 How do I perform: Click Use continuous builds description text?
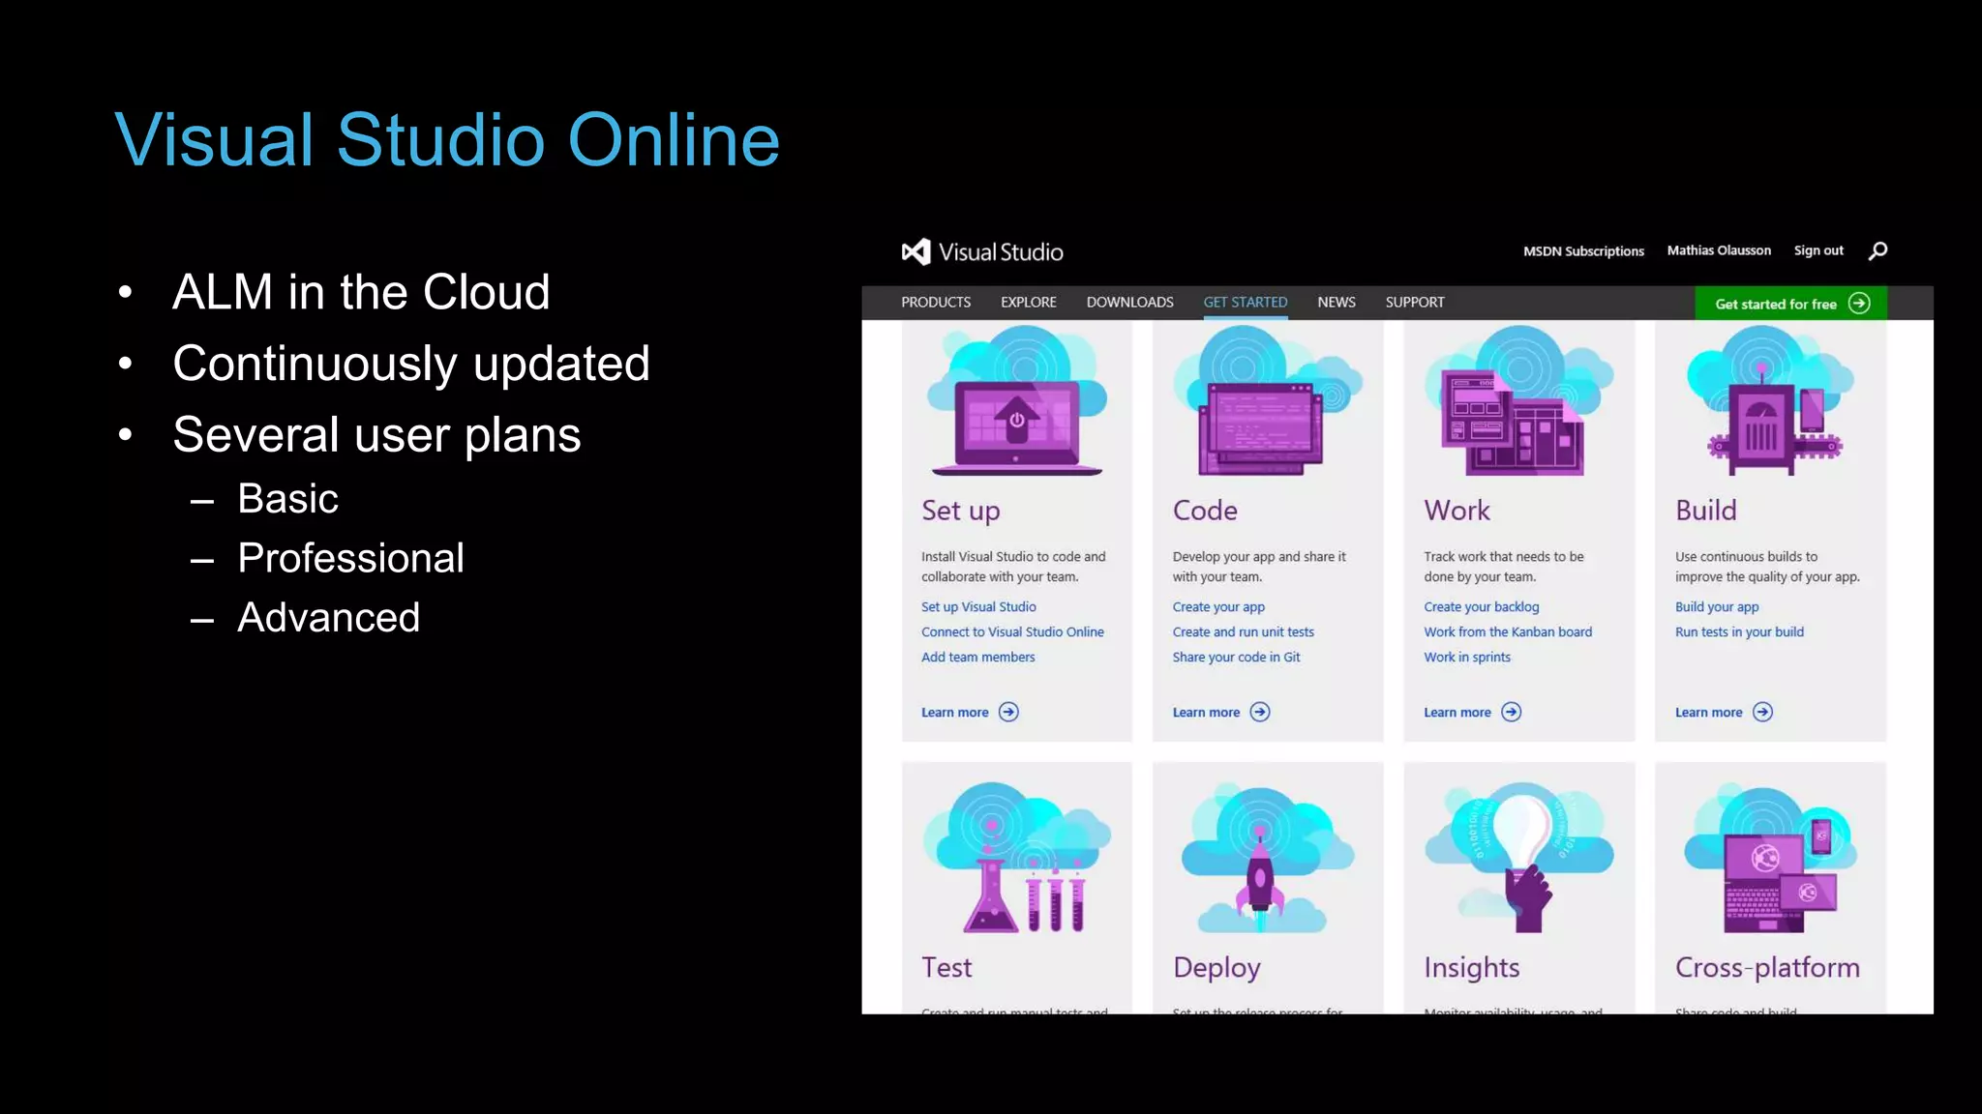click(1767, 568)
